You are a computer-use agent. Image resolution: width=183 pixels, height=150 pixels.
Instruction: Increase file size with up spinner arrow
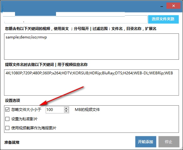66,108
